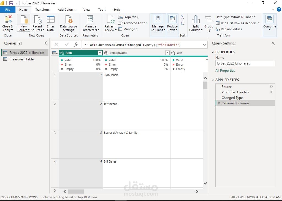Click the Refresh Preview icon
Viewport: 282px width, 201px height.
110,19
